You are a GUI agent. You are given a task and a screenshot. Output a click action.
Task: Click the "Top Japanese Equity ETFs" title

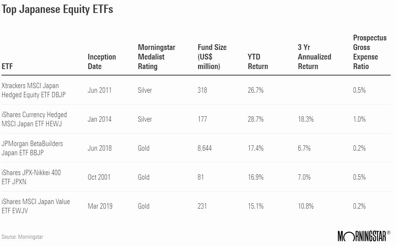[57, 10]
